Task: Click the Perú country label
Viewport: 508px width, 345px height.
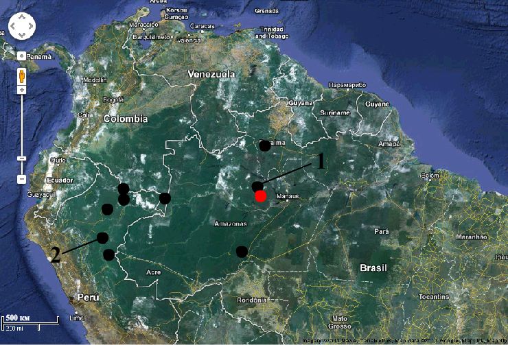Action: (x=88, y=297)
